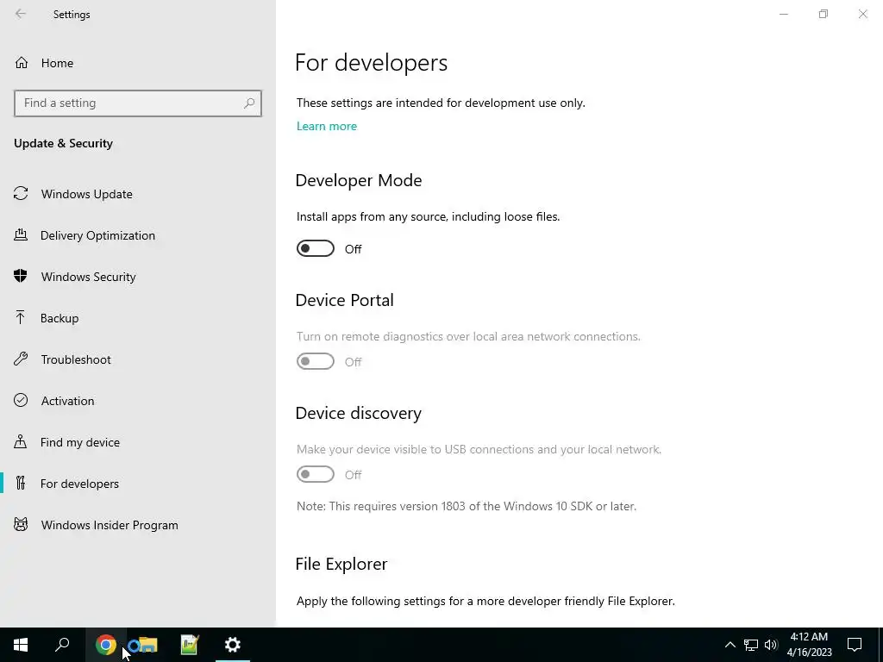Image resolution: width=883 pixels, height=662 pixels.
Task: Click the Developer Mode heading
Action: [359, 180]
